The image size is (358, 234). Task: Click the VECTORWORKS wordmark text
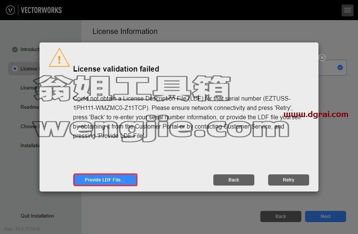pyautogui.click(x=41, y=10)
